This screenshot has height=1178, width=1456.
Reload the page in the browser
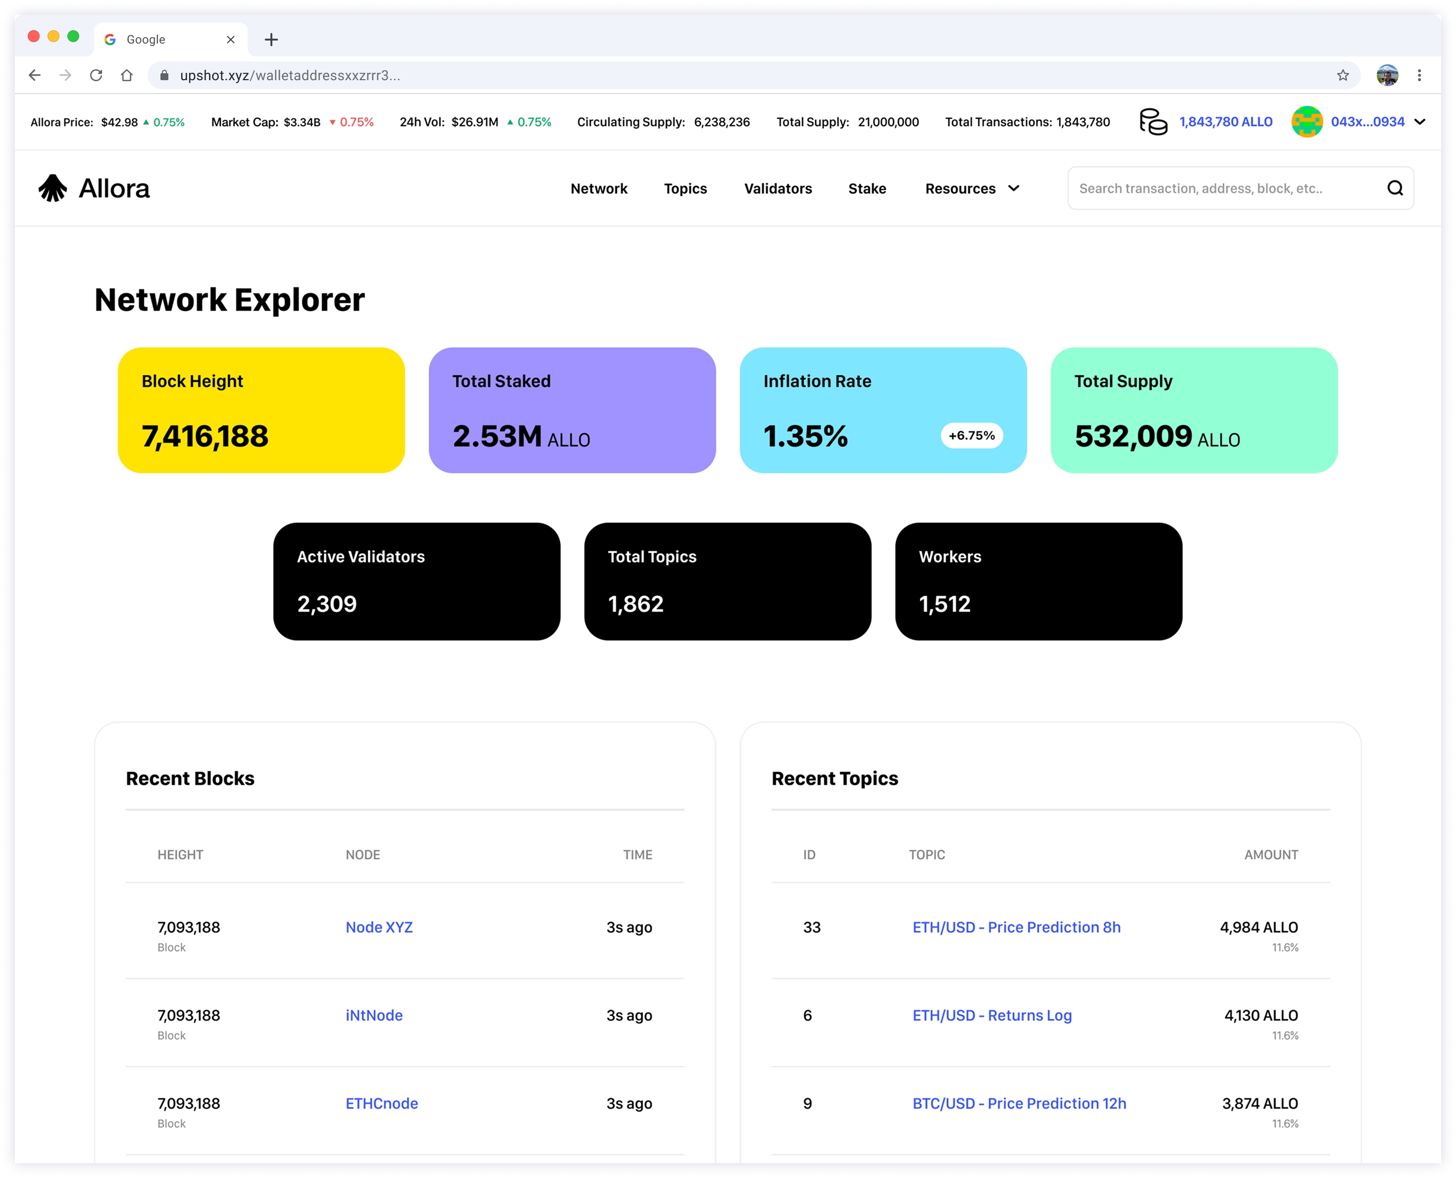click(x=97, y=75)
